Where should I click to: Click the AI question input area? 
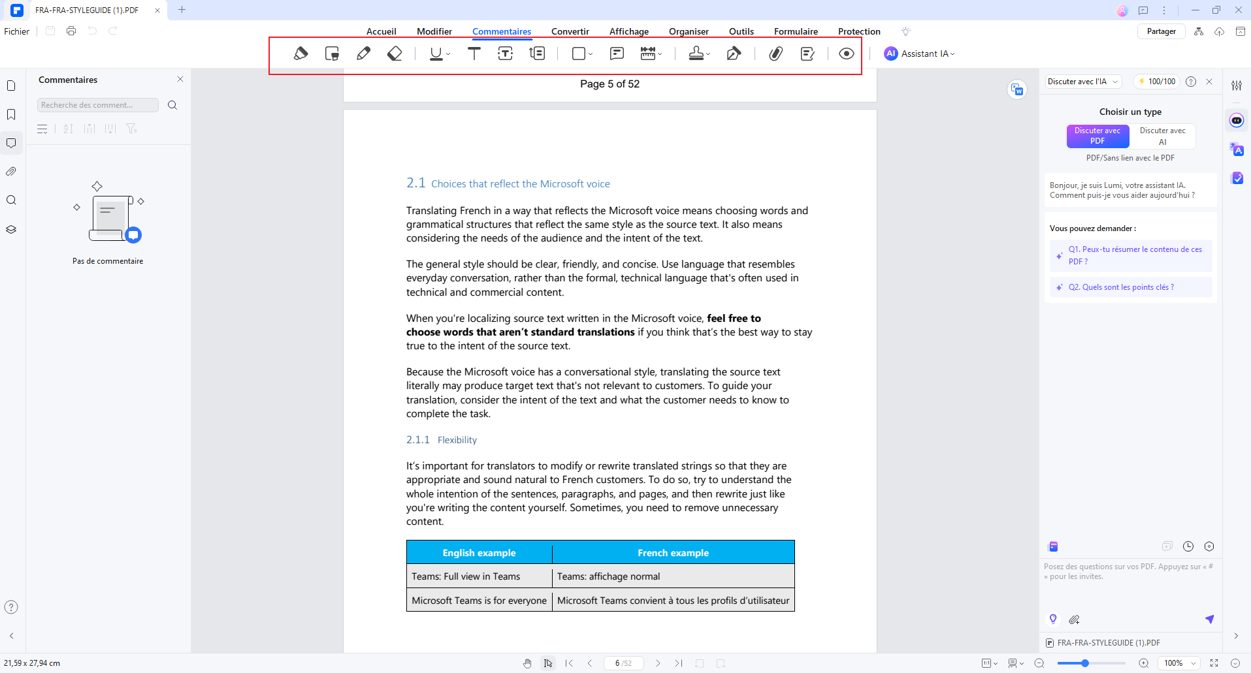1130,584
